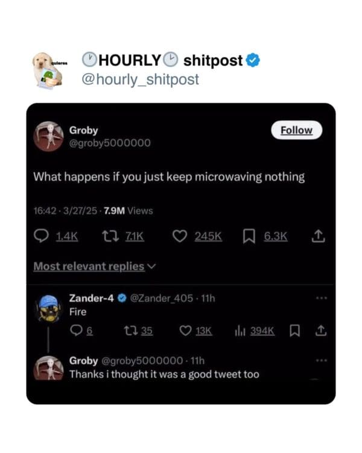Follow the Groby account
Screen dimensions: 362x453
296,130
